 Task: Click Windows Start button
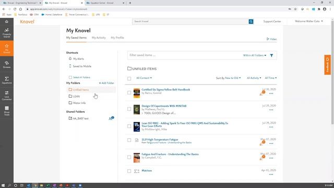(x=3, y=185)
